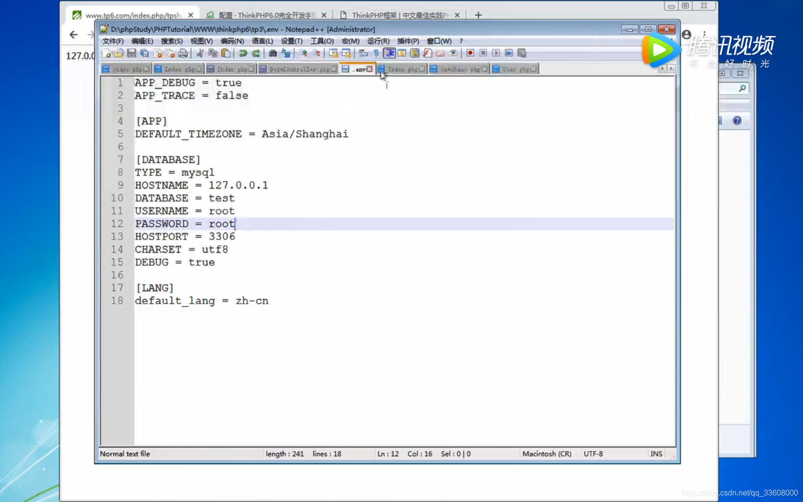Click the Zoom In toolbar icon

click(303, 53)
